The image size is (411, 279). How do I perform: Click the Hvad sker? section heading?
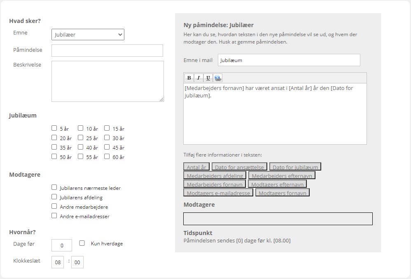[x=25, y=21]
